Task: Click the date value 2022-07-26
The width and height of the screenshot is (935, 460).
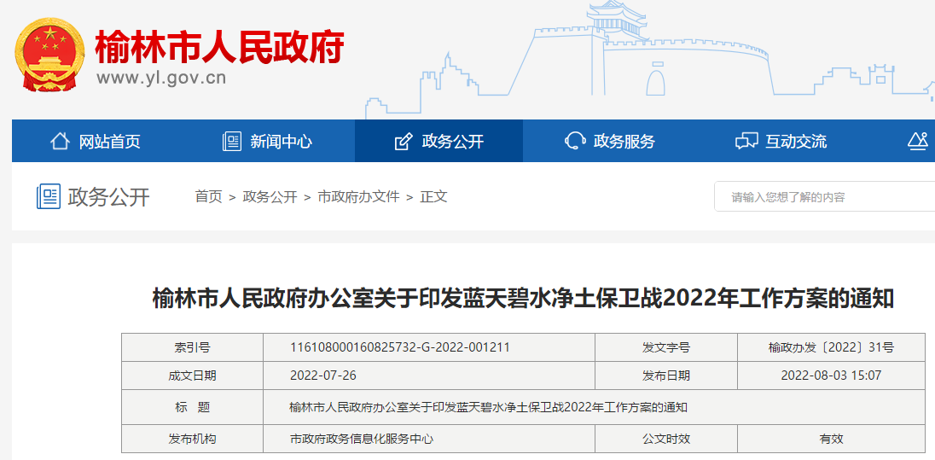Action: [323, 376]
